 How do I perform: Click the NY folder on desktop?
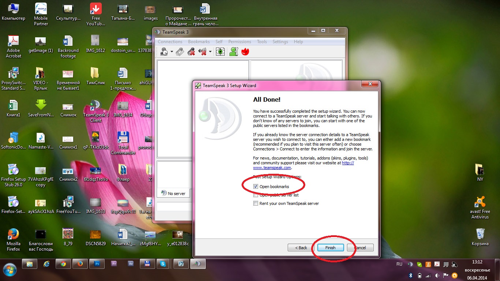480,172
